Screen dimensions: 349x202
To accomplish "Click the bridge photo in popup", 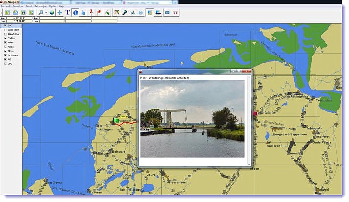I will (x=192, y=119).
